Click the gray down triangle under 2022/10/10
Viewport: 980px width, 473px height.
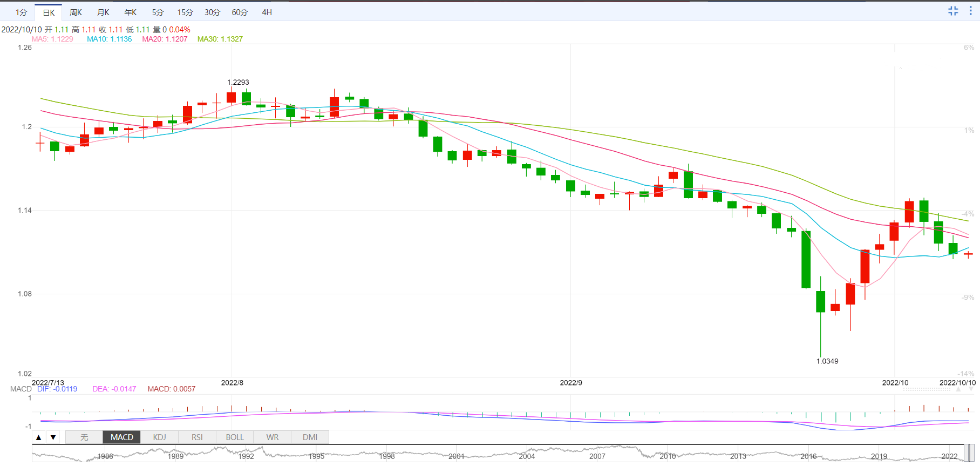click(971, 389)
